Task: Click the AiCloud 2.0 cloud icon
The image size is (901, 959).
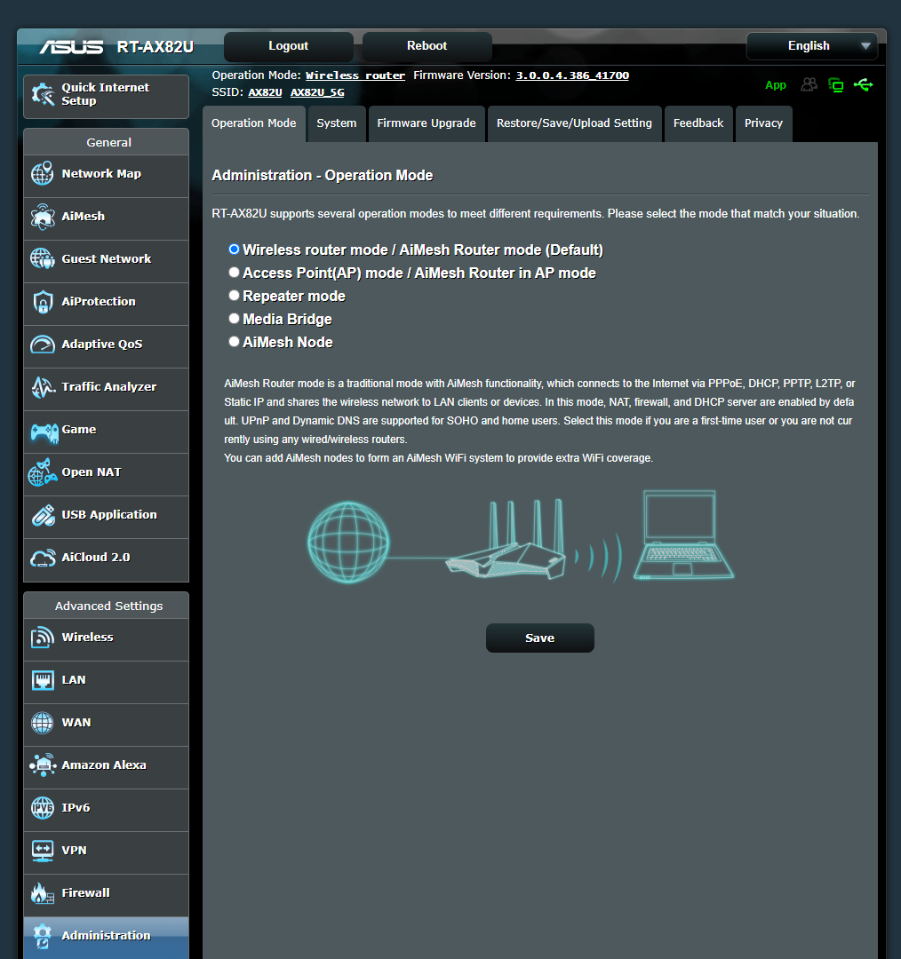Action: tap(43, 558)
